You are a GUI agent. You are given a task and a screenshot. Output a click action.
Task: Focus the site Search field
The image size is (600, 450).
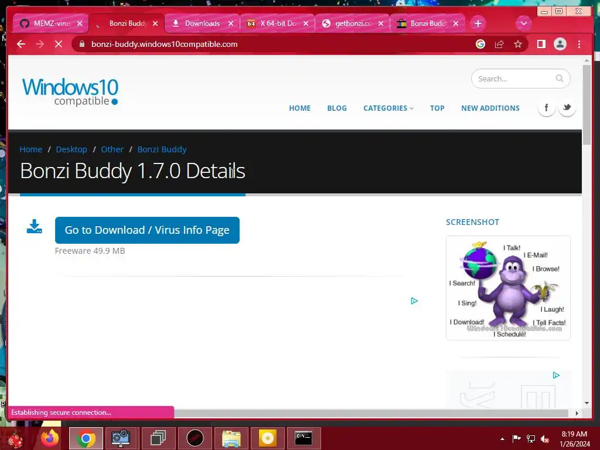pyautogui.click(x=520, y=79)
